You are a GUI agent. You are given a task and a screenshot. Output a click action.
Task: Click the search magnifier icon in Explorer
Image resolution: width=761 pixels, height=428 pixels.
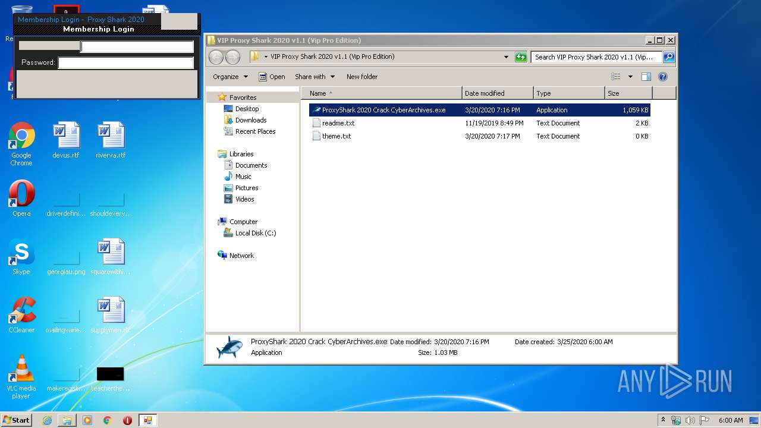click(669, 57)
